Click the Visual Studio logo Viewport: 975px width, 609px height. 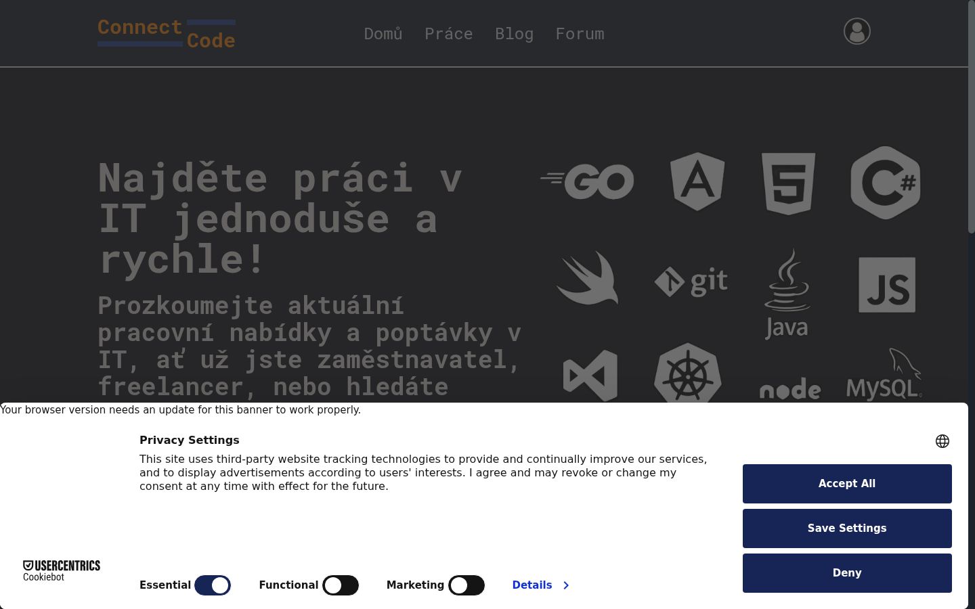[x=590, y=376]
